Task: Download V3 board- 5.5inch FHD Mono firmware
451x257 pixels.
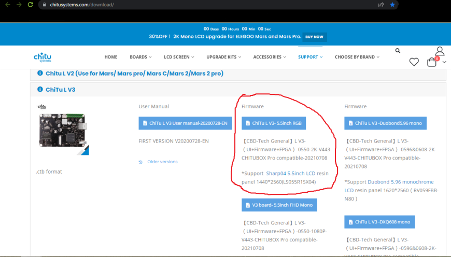Action: click(279, 205)
